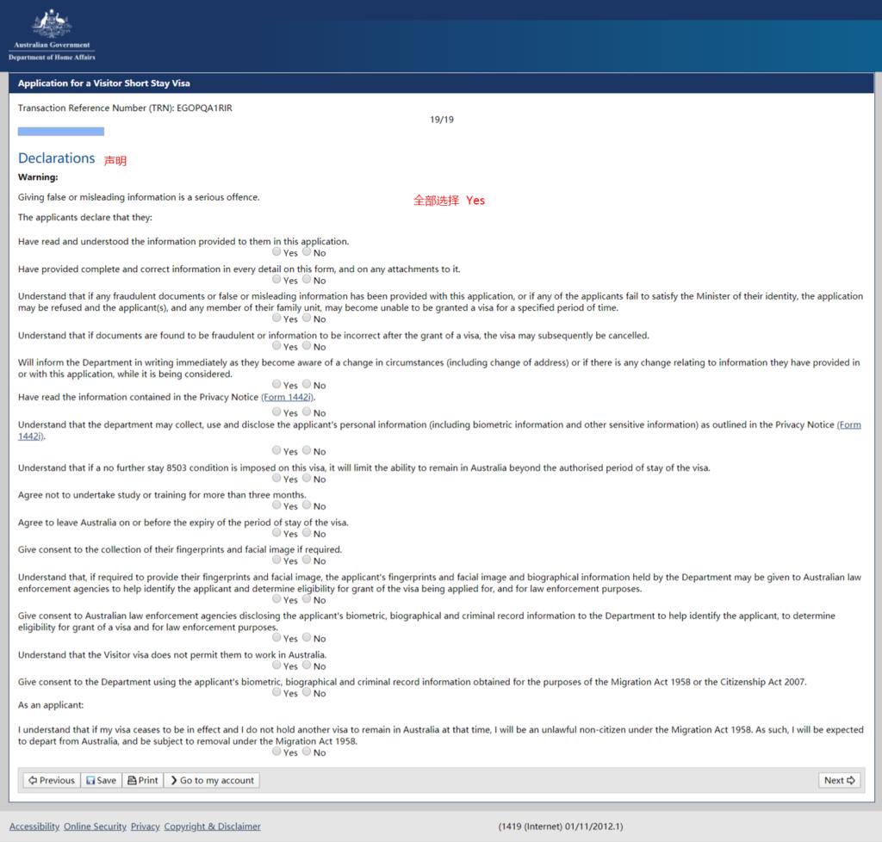Select Yes for 'visa may subsequently be cancelled'
Image resolution: width=882 pixels, height=842 pixels.
pyautogui.click(x=276, y=345)
